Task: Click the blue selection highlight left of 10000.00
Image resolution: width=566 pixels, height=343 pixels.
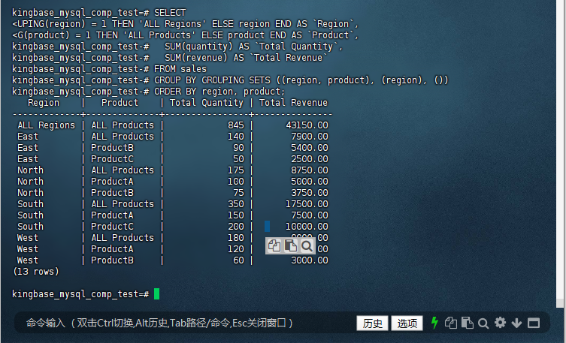Action: (x=267, y=226)
